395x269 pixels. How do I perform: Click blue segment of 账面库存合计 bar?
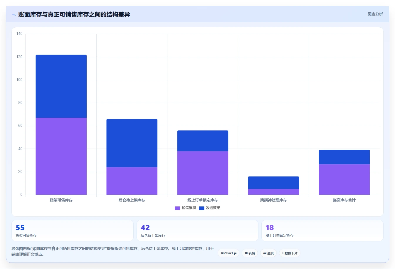344,157
